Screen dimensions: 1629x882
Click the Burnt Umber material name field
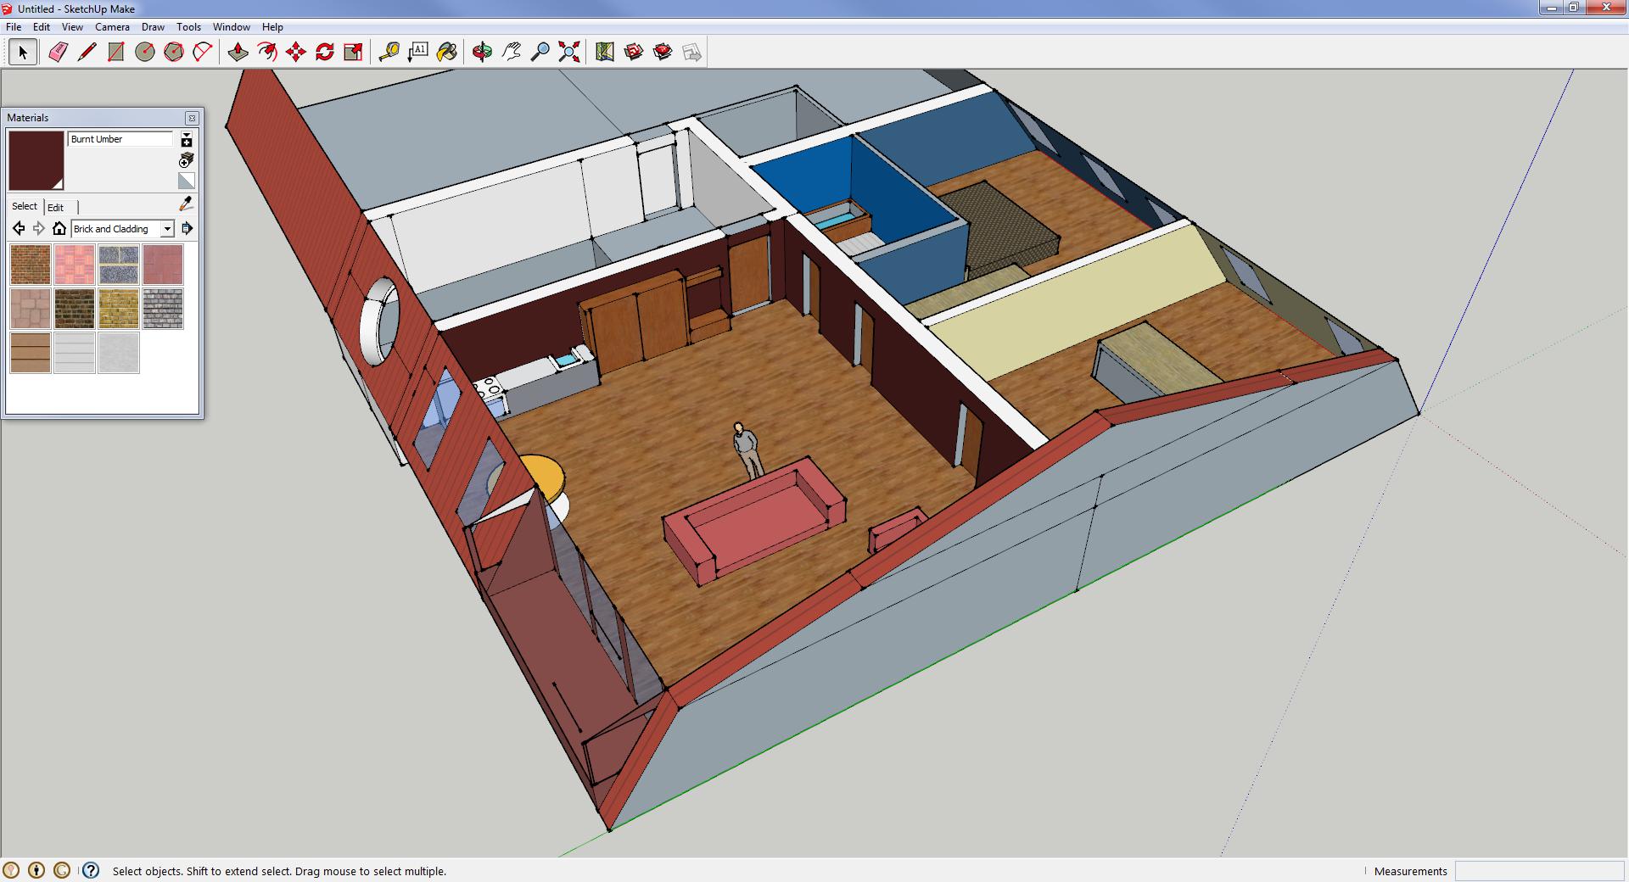pyautogui.click(x=120, y=139)
